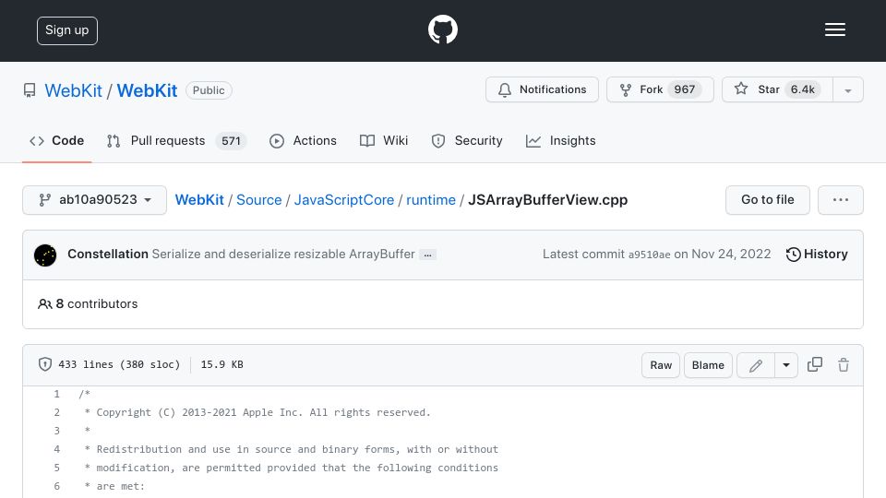Open the Insights tab
This screenshot has height=498, width=886.
click(560, 140)
